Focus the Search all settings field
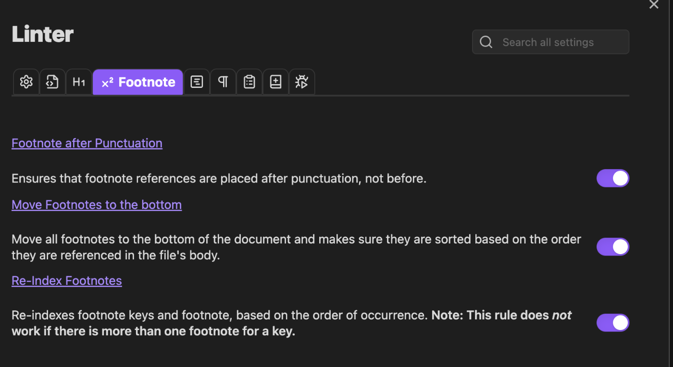The image size is (673, 367). tap(550, 42)
